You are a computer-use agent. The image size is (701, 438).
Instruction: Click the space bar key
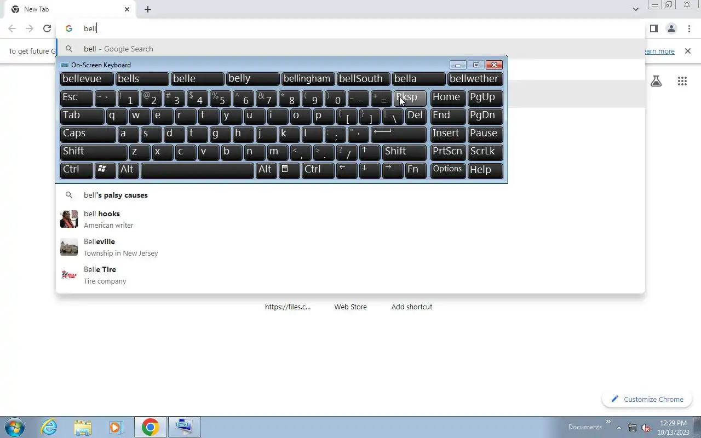click(197, 170)
